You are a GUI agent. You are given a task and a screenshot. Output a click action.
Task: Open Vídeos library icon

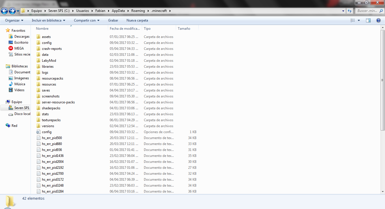tap(11, 90)
